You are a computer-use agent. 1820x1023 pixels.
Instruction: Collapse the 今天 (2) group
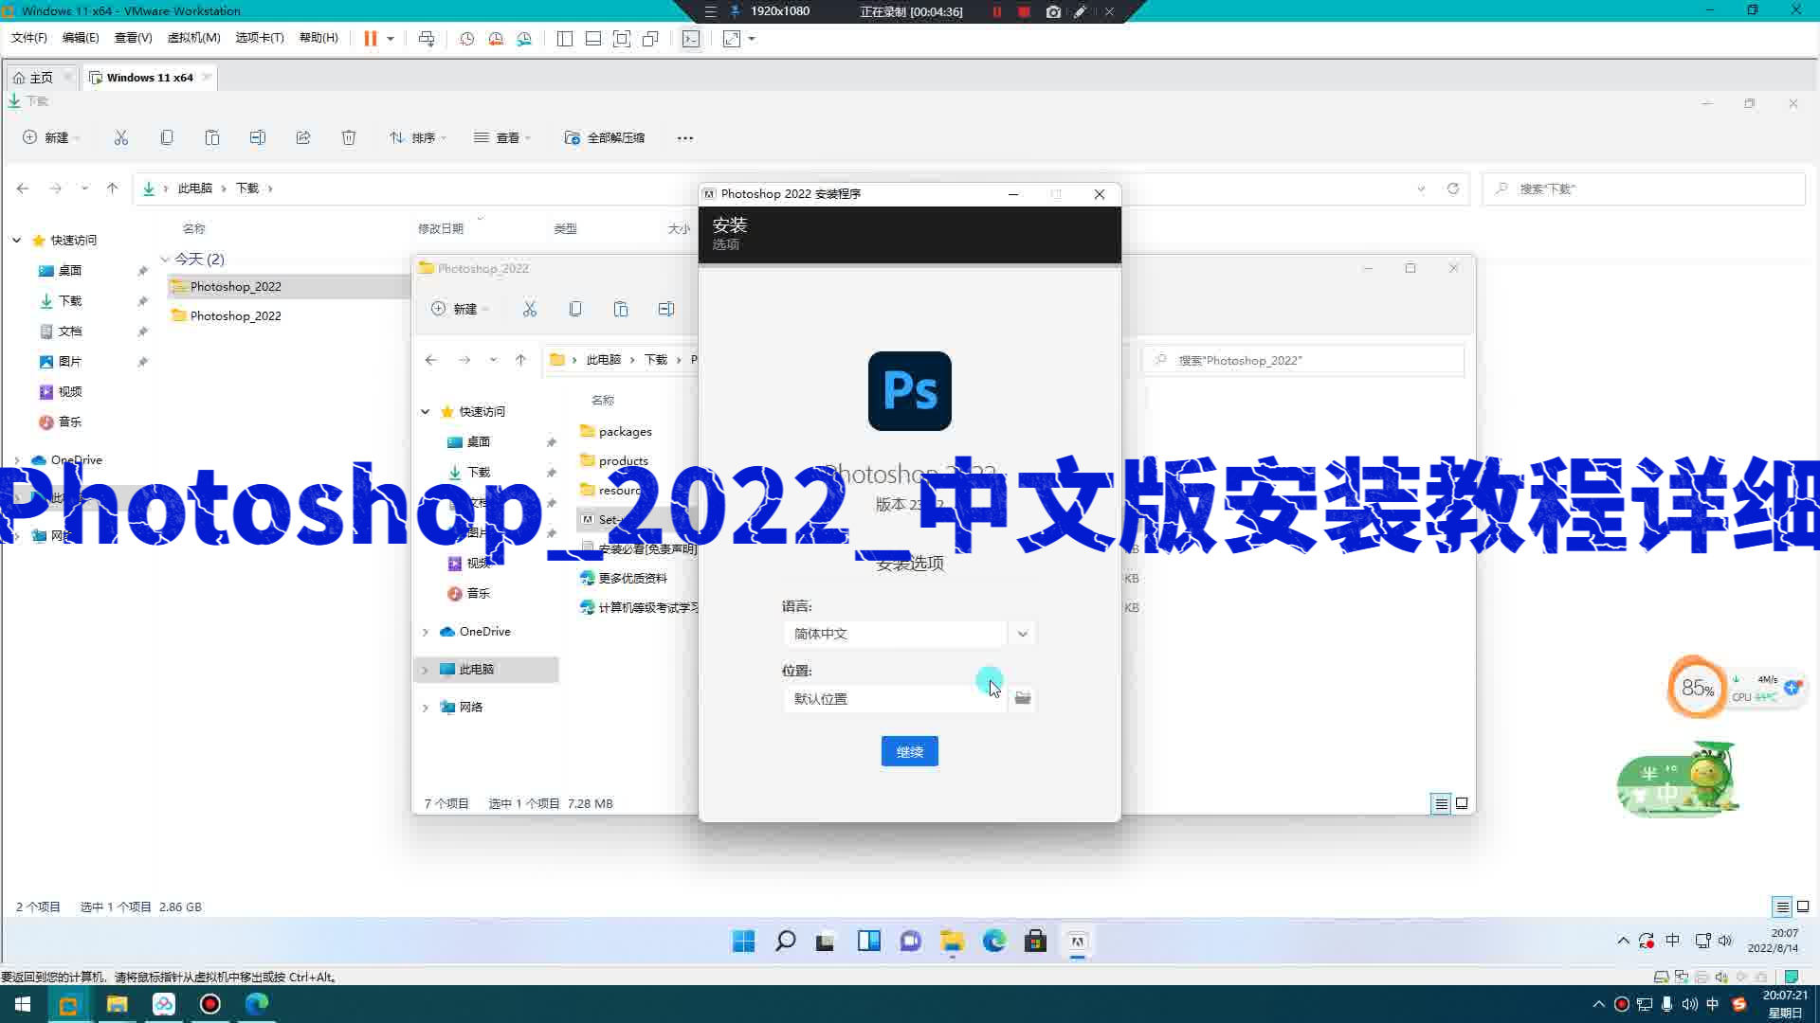click(165, 260)
